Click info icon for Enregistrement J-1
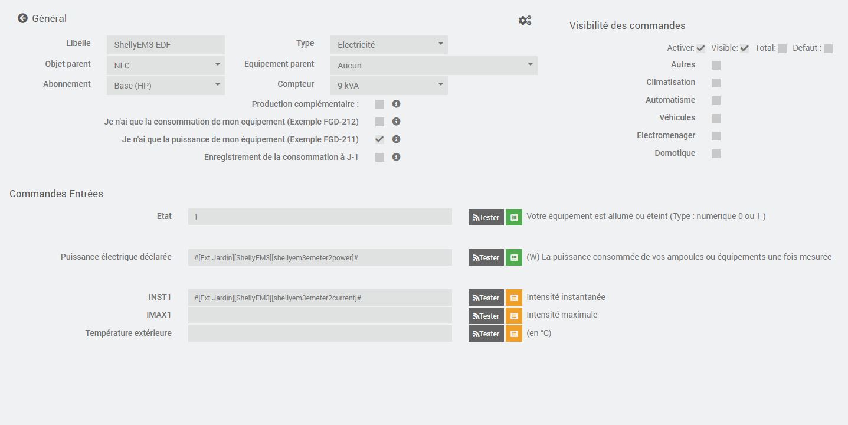Screen dimensions: 848x425 (x=397, y=157)
